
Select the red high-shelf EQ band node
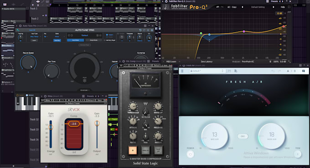coord(284,26)
